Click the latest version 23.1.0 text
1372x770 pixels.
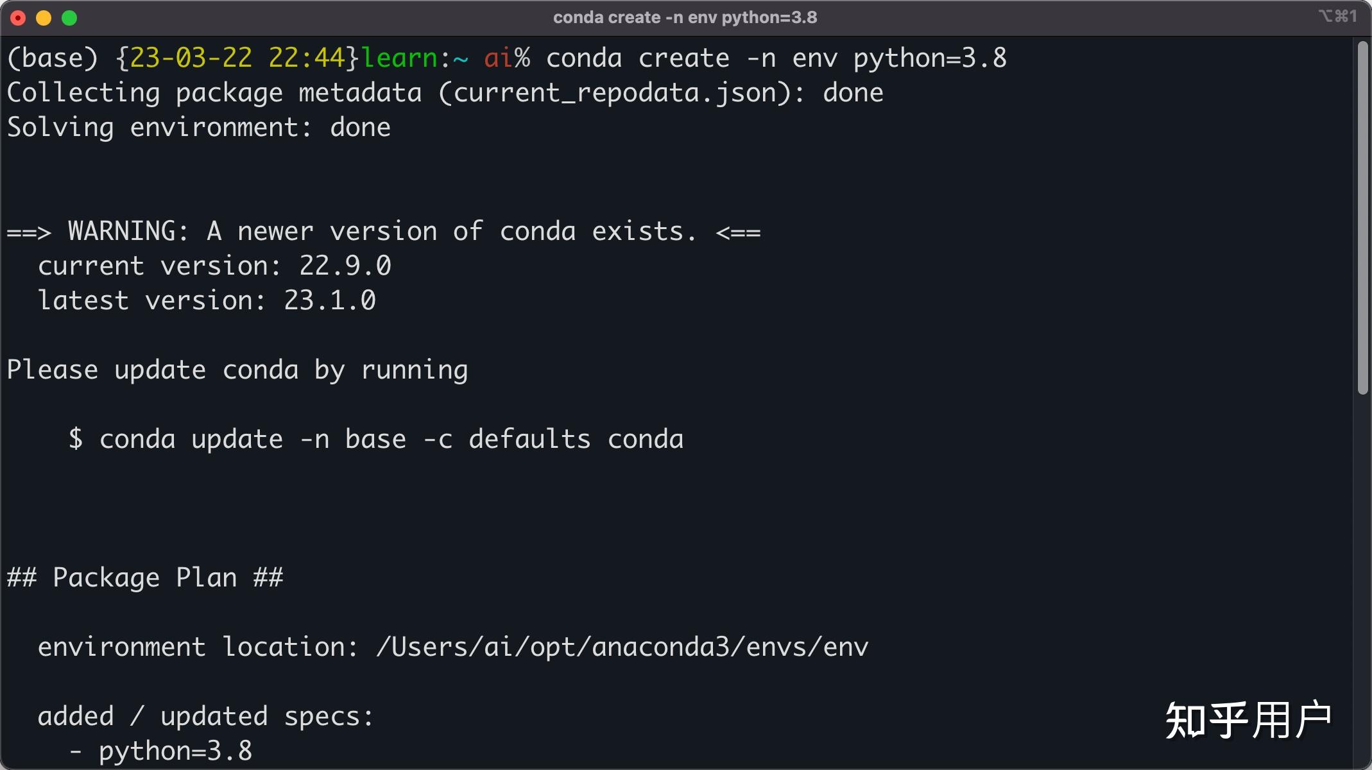[x=207, y=301]
